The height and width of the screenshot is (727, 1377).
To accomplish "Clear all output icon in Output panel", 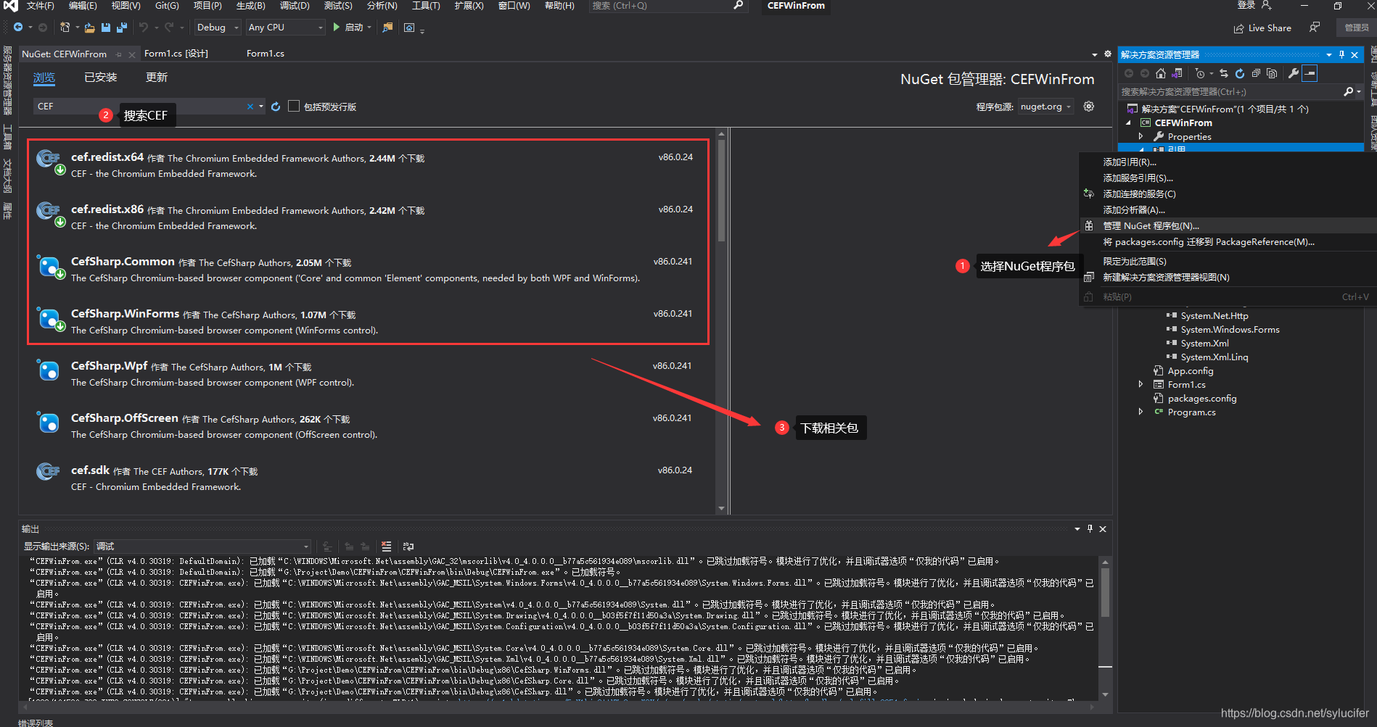I will (386, 547).
